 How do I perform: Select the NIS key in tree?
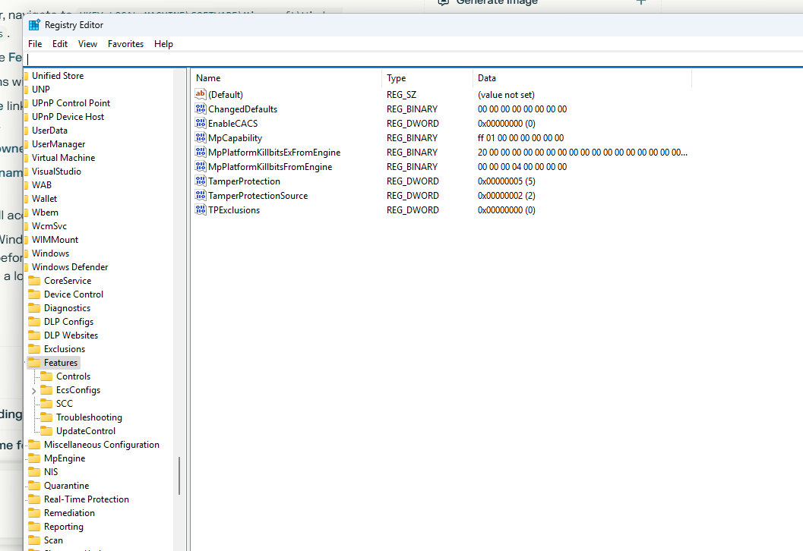(x=51, y=472)
